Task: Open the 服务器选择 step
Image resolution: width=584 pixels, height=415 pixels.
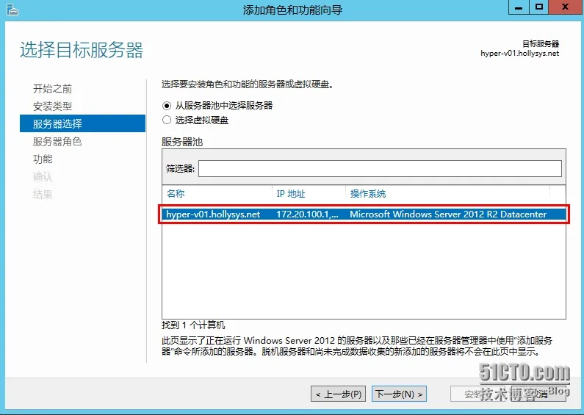Action: pos(82,123)
